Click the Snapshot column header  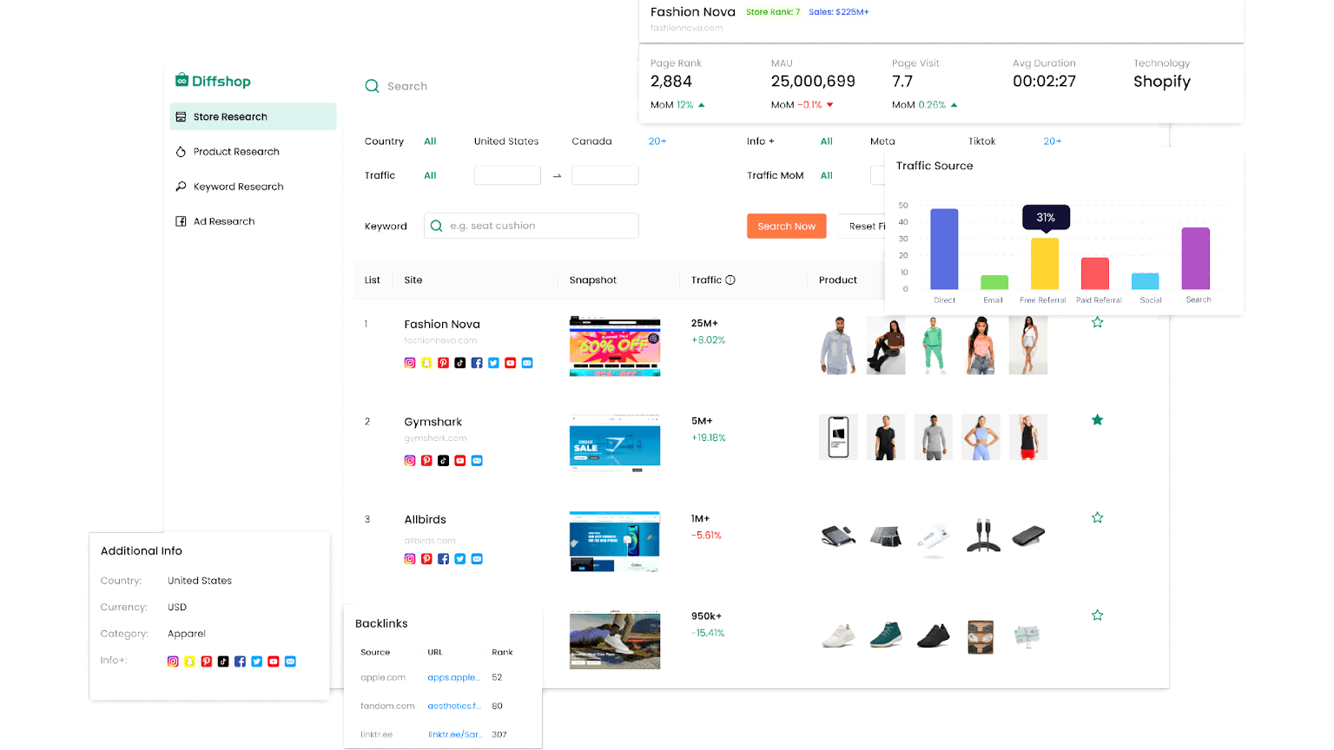593,280
